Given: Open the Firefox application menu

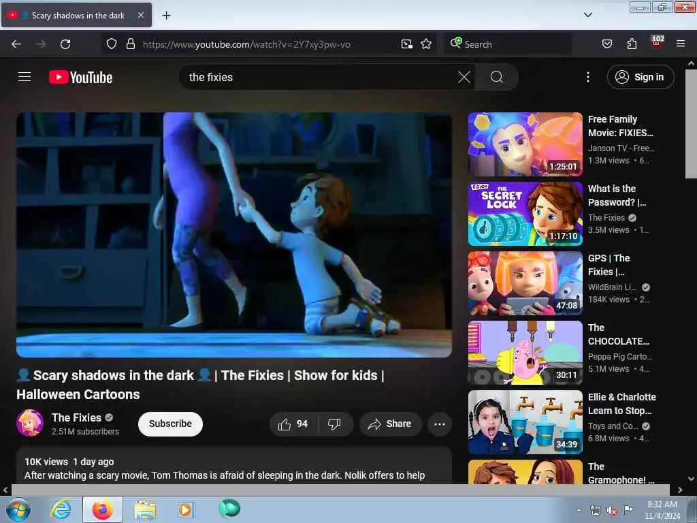Looking at the screenshot, I should (x=680, y=44).
